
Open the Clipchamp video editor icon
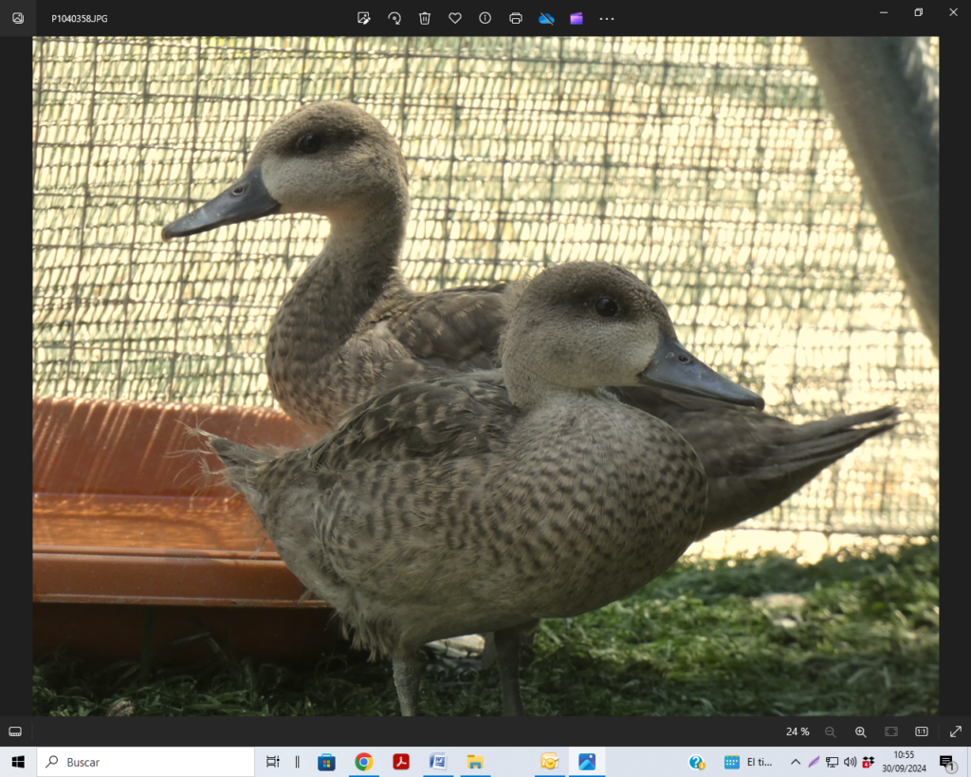pyautogui.click(x=577, y=19)
